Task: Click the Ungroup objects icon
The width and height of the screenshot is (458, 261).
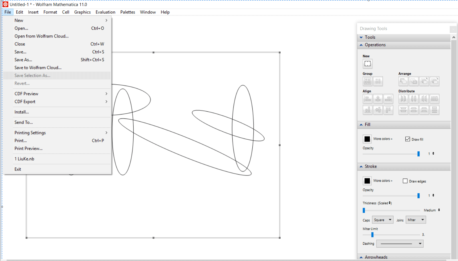Action: pyautogui.click(x=378, y=81)
